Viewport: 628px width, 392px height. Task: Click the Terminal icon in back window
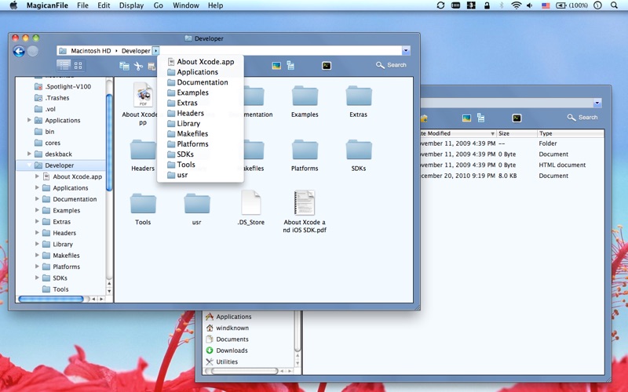(x=517, y=118)
